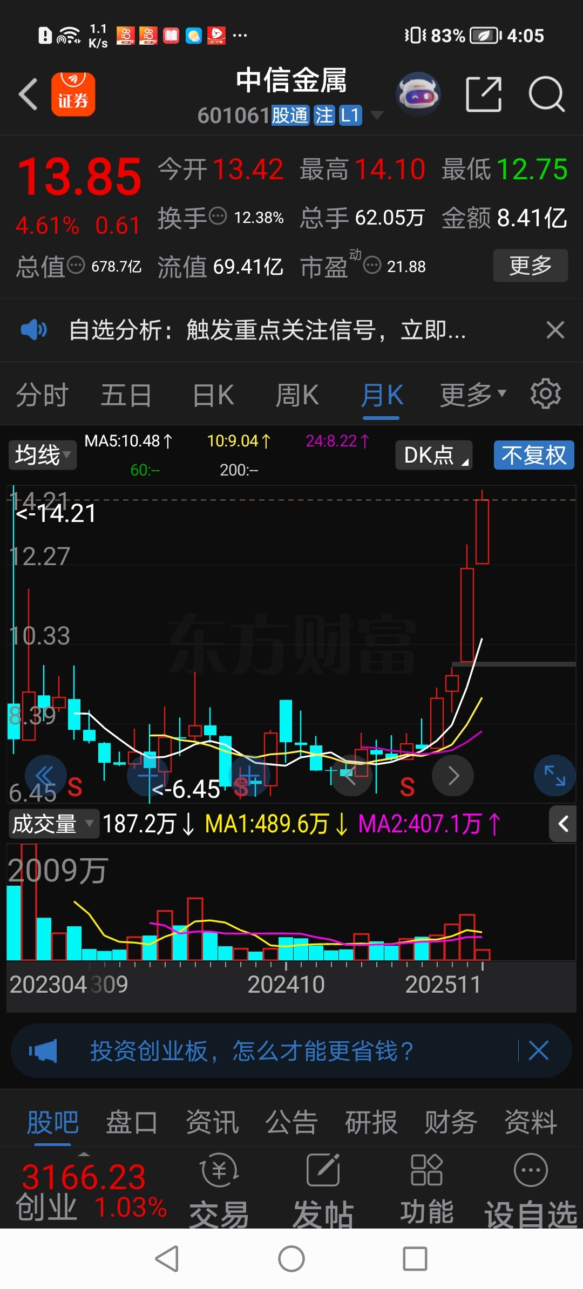583x1289 pixels.
Task: Tap the 发帖 post button
Action: pyautogui.click(x=323, y=1191)
